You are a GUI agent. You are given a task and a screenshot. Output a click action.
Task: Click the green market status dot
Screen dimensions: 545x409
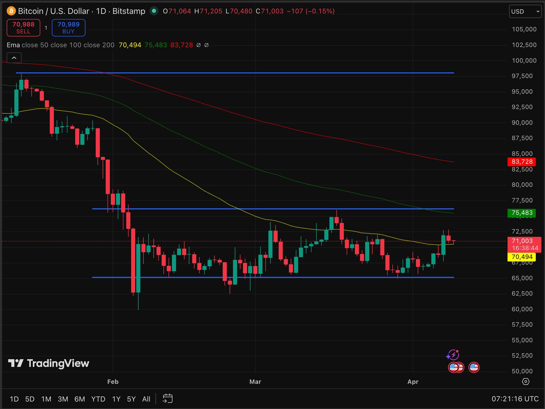click(x=154, y=11)
